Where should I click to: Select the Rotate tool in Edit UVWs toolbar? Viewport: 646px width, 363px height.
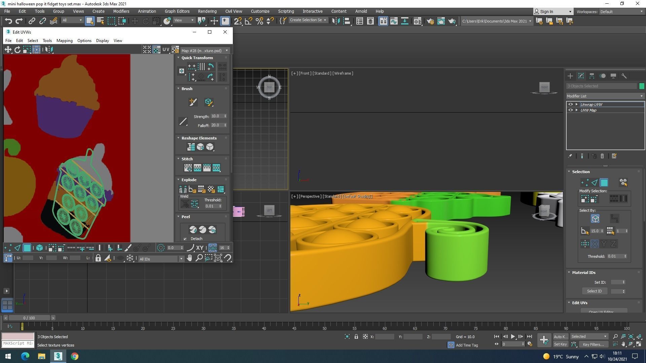pos(17,50)
